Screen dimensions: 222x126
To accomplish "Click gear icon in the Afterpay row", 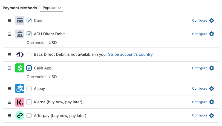I will click(x=212, y=116).
